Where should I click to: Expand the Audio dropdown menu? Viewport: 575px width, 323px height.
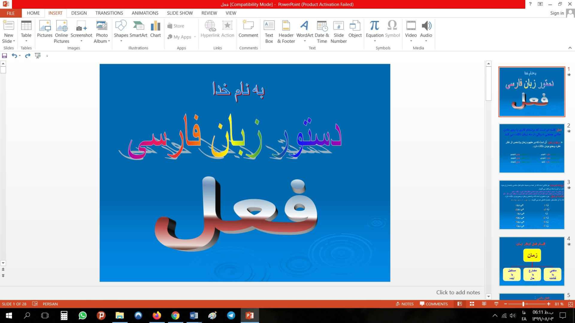tap(426, 41)
